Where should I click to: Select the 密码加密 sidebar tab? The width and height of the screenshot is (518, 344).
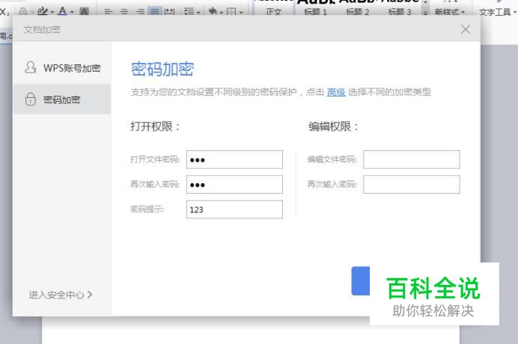[62, 99]
